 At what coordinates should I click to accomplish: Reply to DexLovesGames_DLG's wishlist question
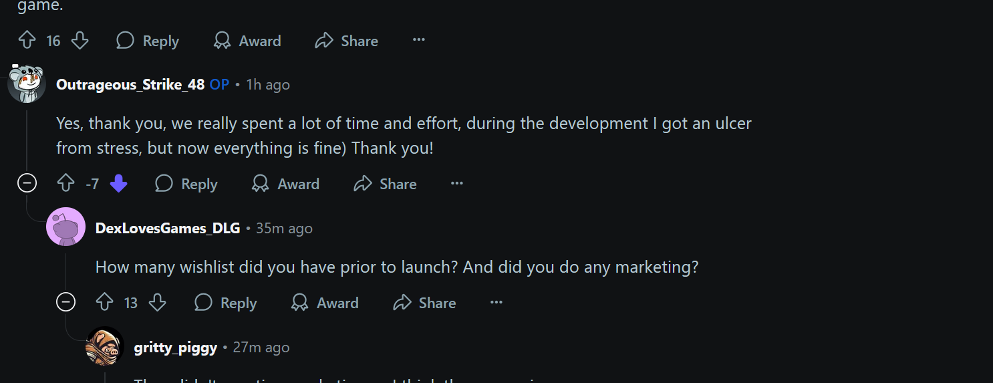tap(225, 303)
